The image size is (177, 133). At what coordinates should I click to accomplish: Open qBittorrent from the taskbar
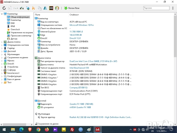(x=80, y=129)
